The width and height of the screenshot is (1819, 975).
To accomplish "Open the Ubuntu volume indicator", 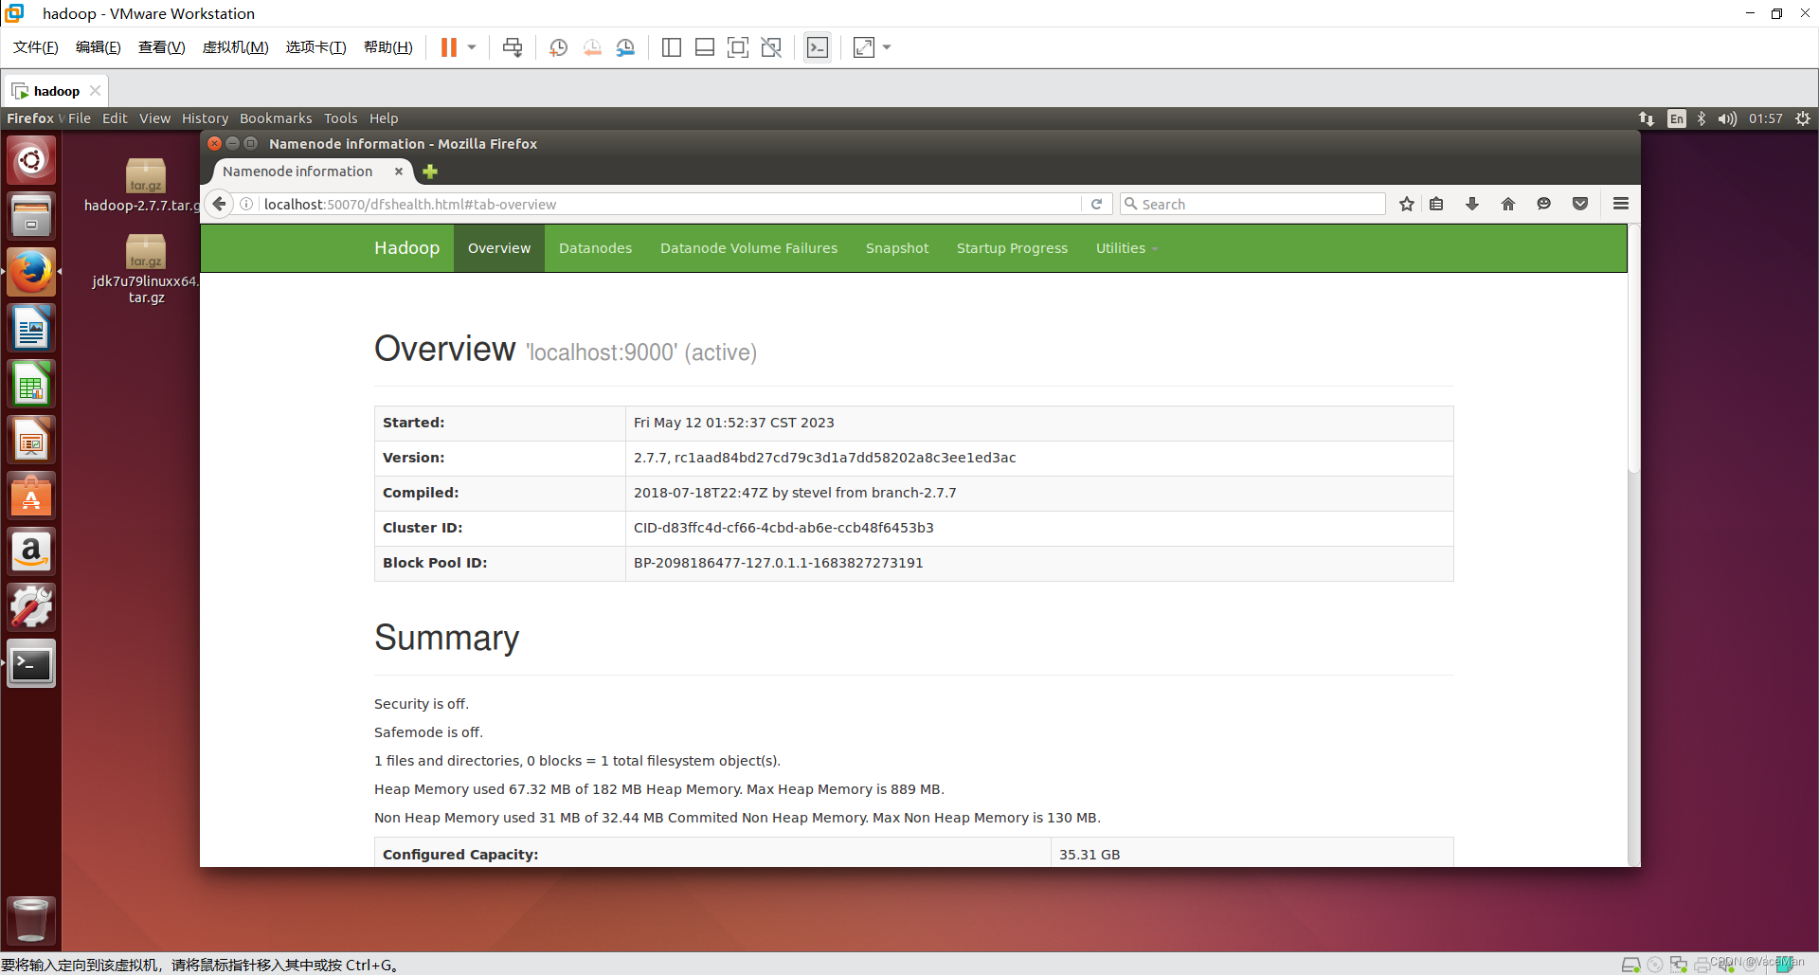I will click(x=1727, y=118).
